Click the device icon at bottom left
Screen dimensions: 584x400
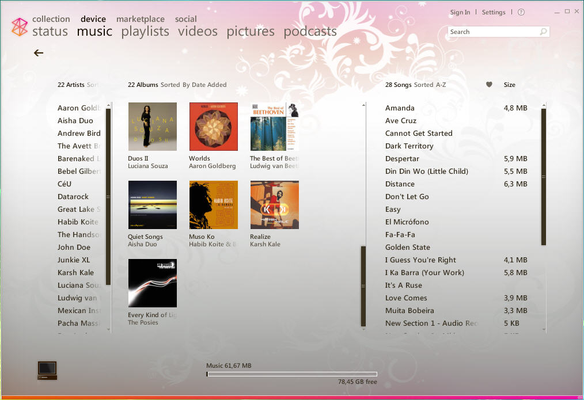tap(47, 370)
